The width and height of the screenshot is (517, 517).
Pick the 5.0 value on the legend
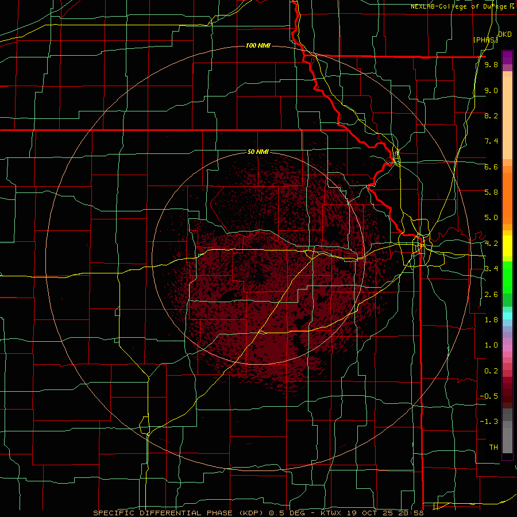click(x=491, y=218)
